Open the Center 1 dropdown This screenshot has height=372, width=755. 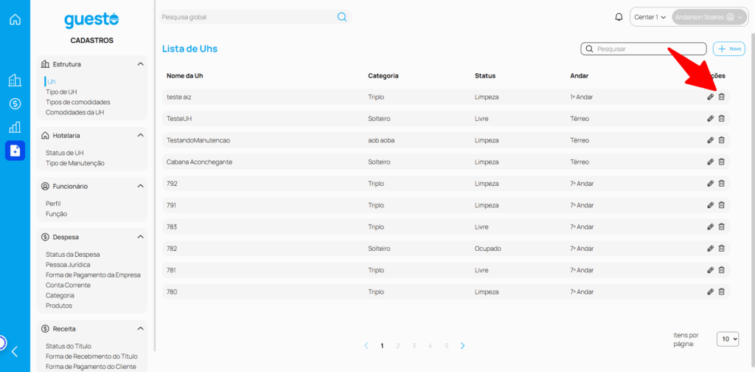point(650,17)
